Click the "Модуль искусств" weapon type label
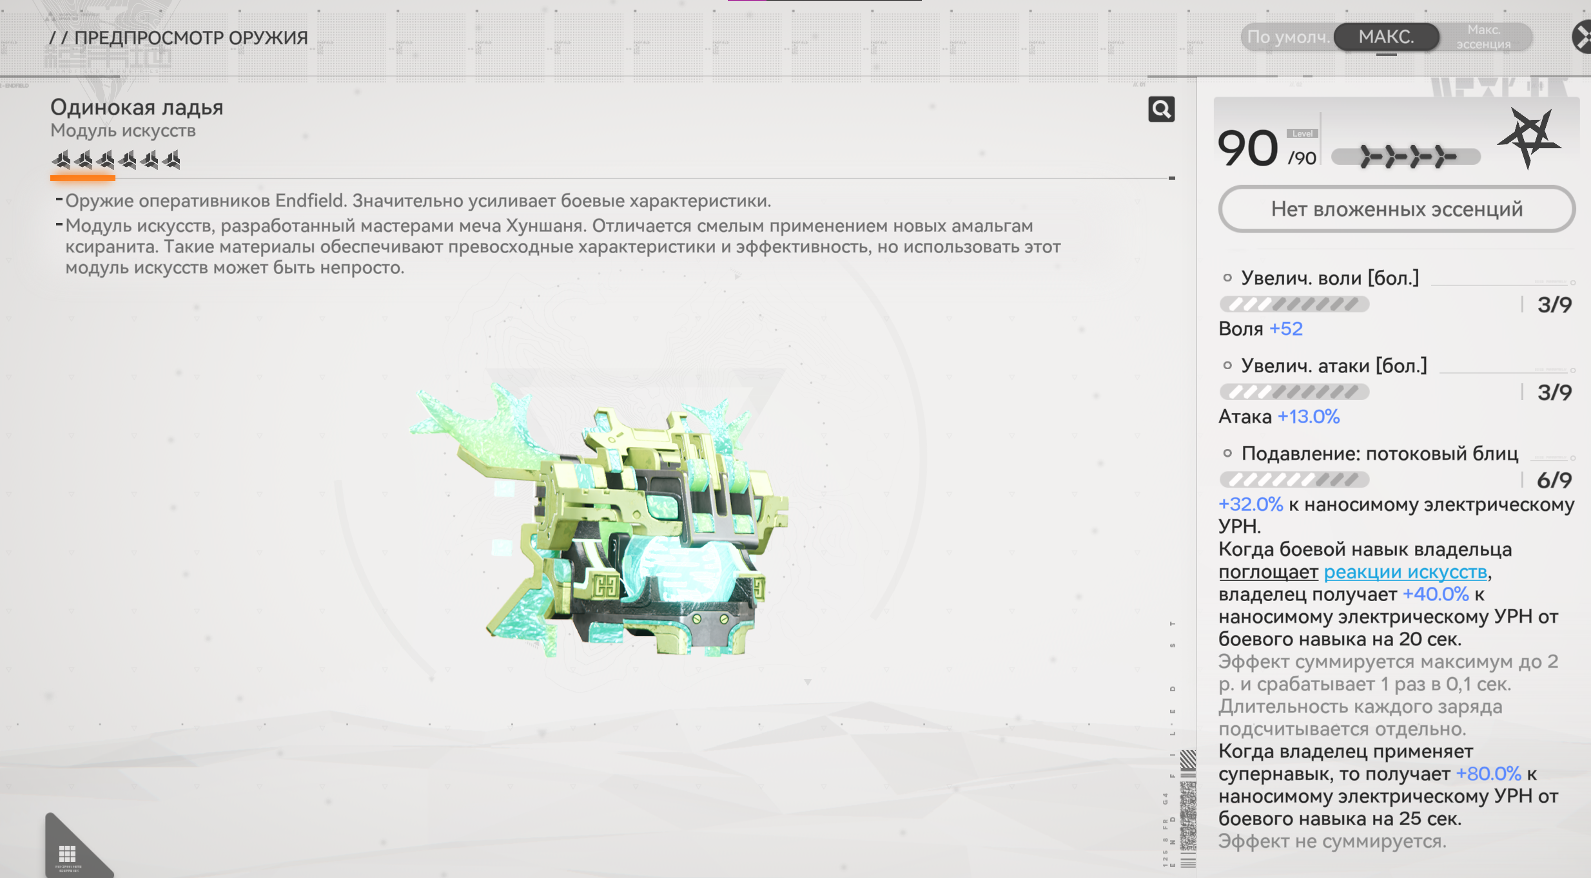 click(123, 131)
